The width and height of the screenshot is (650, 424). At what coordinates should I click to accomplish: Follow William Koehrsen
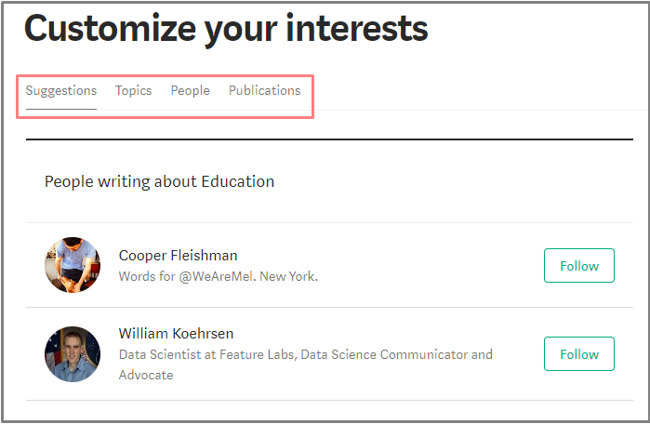[x=578, y=354]
